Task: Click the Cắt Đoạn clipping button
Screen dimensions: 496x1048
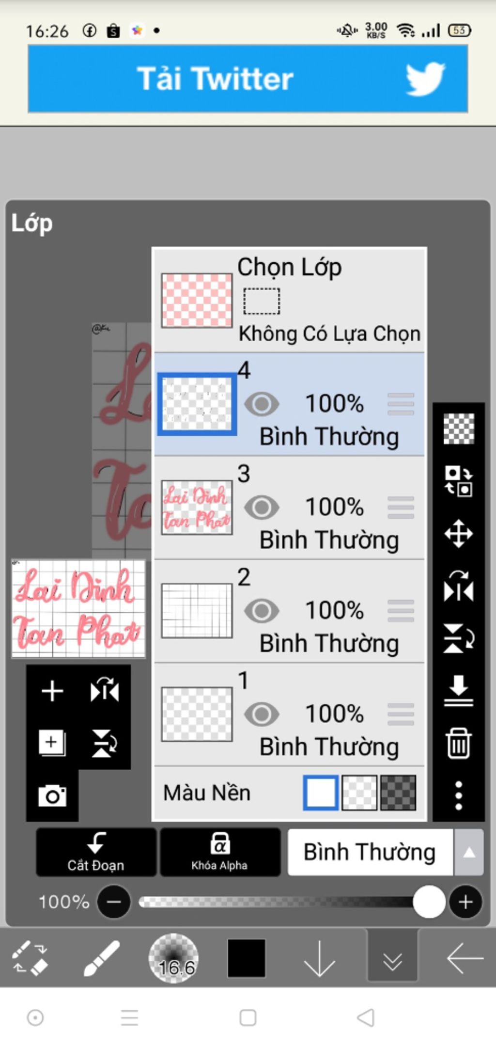Action: tap(96, 852)
